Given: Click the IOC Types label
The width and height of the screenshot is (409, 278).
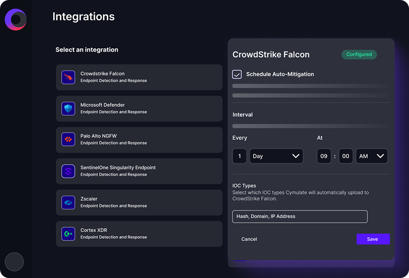Looking at the screenshot, I should (x=244, y=186).
